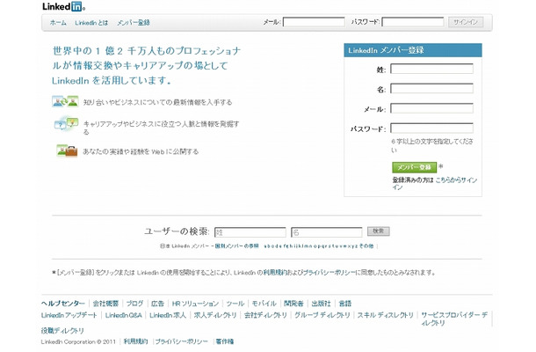536x352 pixels.
Task: Click LinkedIn Corporation © 2011 text
Action: point(78,341)
